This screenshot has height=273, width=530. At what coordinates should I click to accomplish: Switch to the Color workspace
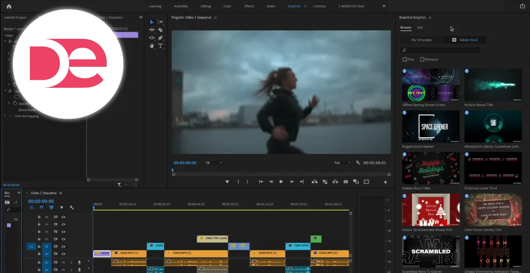(227, 6)
